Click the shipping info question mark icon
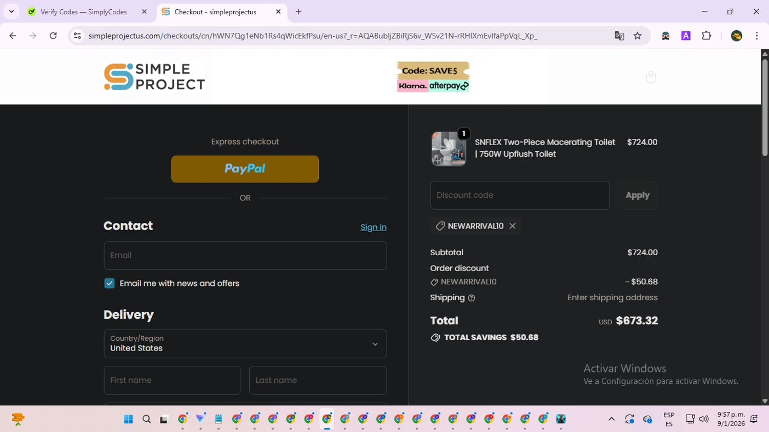The image size is (769, 432). (x=471, y=298)
